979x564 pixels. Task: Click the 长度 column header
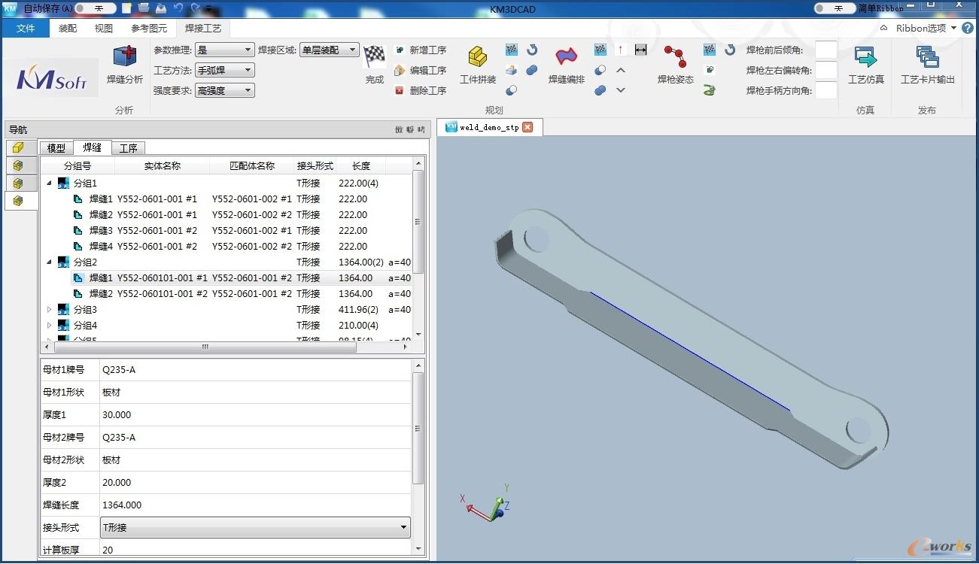361,166
